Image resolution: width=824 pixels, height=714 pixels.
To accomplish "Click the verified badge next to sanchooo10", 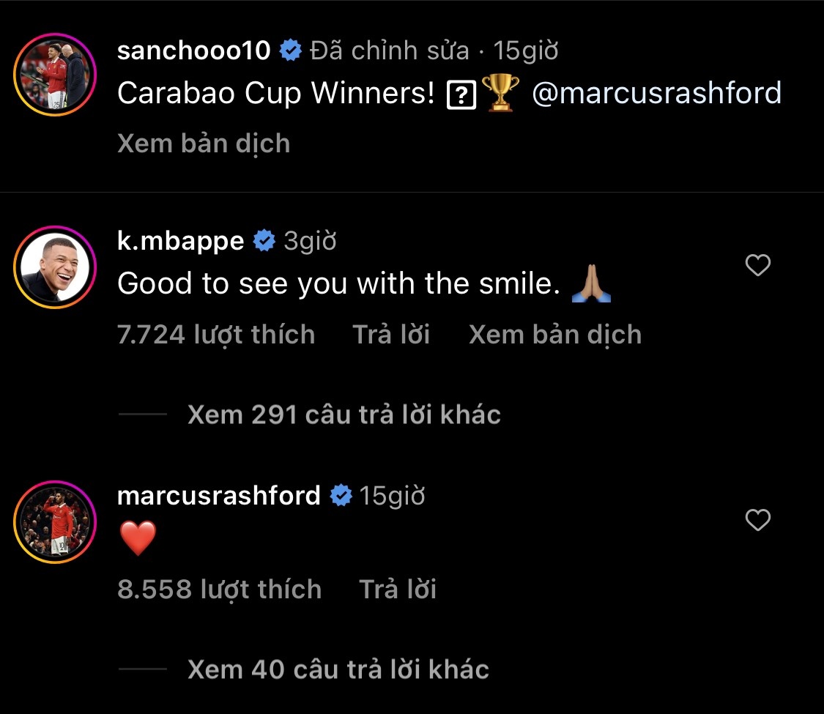I will click(x=291, y=51).
